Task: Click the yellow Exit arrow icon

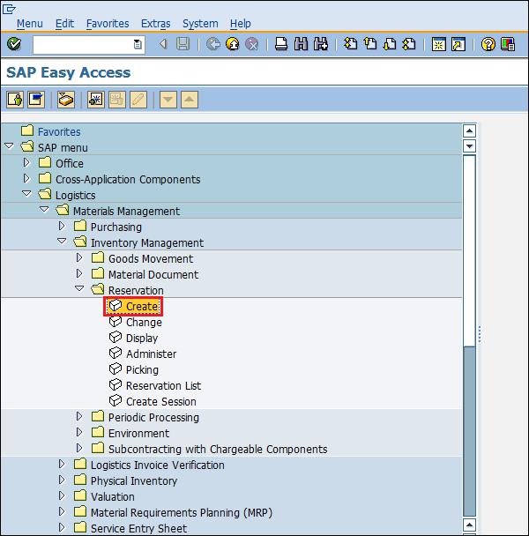Action: pyautogui.click(x=233, y=44)
